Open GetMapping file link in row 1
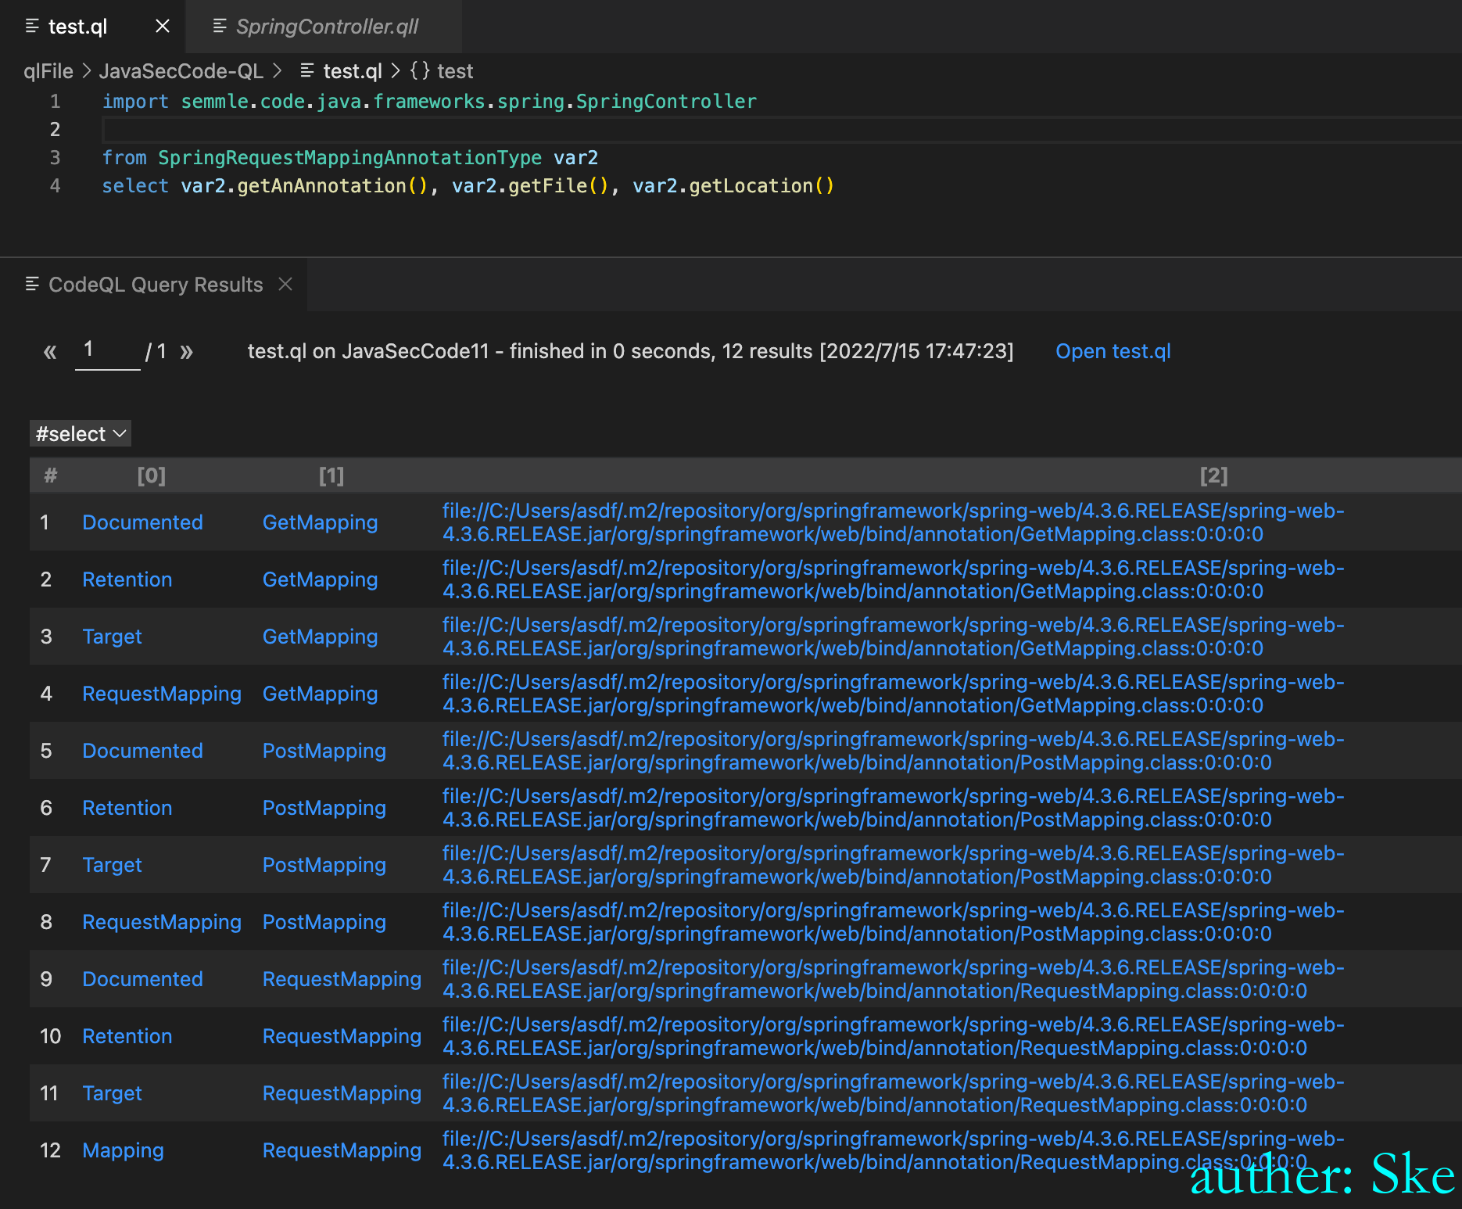1462x1209 pixels. (320, 522)
